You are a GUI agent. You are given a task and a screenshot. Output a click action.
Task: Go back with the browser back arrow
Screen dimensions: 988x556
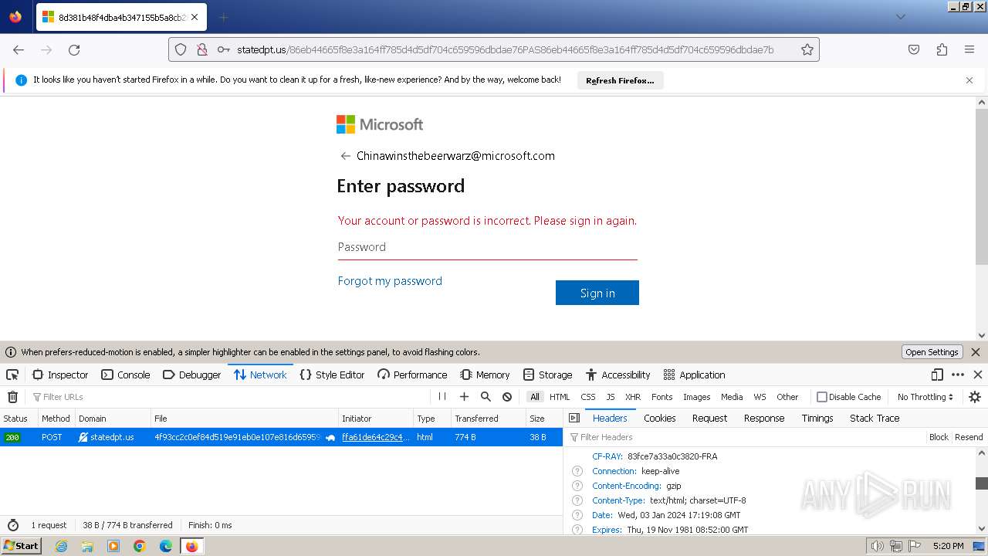(19, 49)
